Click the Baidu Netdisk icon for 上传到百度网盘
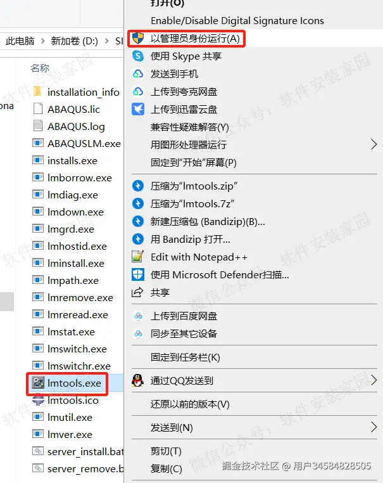Screen dimensions: 383x483 click(138, 316)
